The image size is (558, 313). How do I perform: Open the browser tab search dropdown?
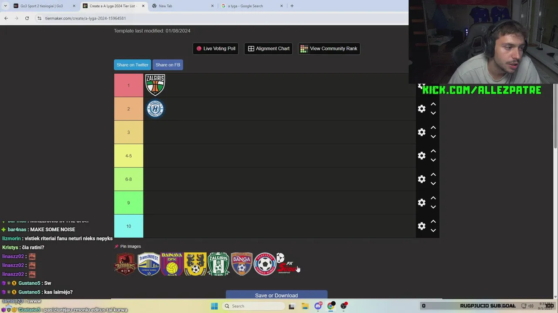[4, 6]
